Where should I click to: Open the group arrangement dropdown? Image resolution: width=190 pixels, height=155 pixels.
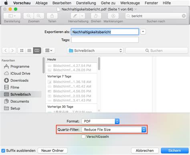49,50
